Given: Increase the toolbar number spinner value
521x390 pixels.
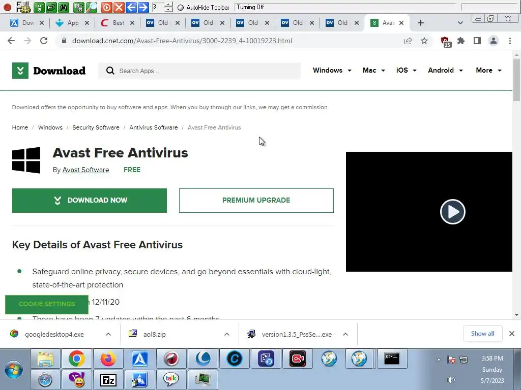Looking at the screenshot, I should coord(168,4).
